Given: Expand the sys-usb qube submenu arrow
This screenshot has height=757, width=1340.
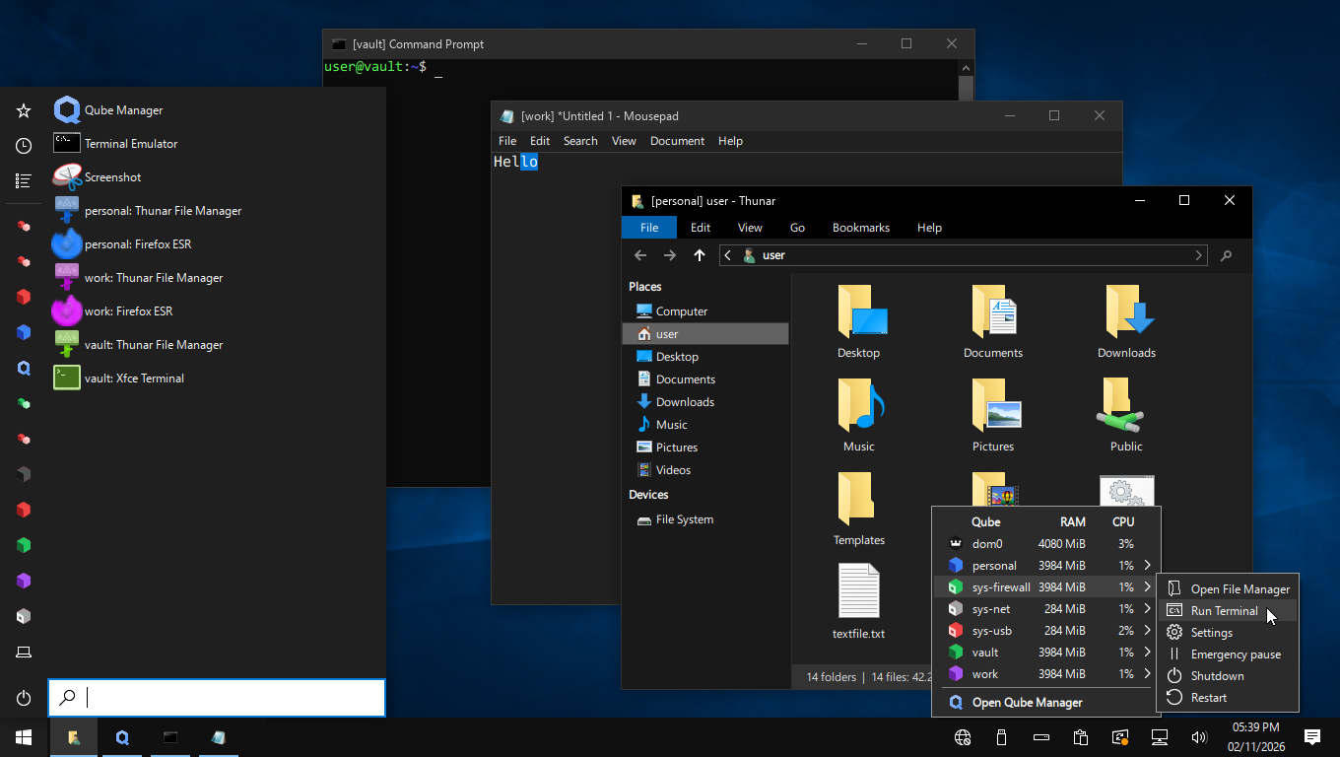Looking at the screenshot, I should pyautogui.click(x=1147, y=631).
